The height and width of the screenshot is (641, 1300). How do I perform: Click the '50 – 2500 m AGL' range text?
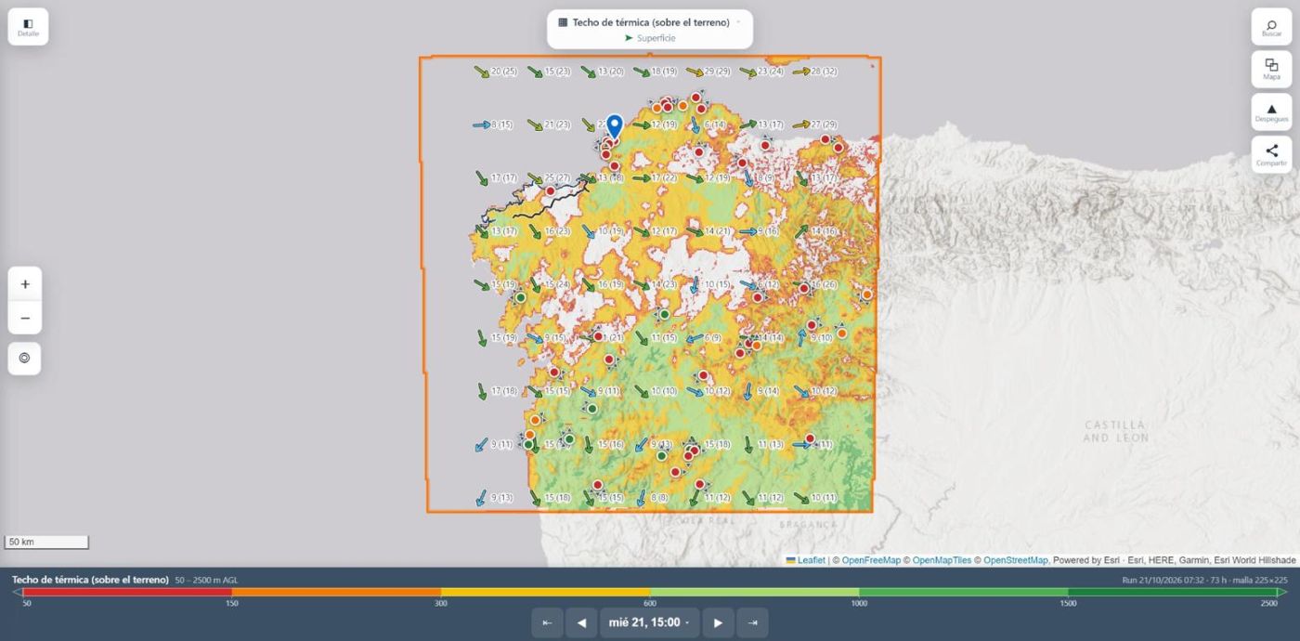206,580
